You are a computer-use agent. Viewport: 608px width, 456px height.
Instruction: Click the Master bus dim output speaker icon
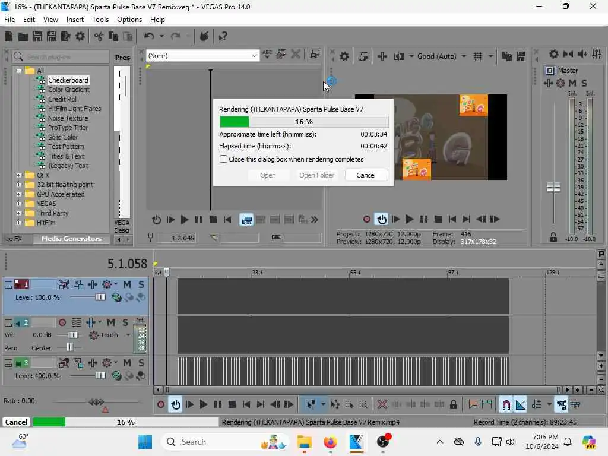coord(582,54)
